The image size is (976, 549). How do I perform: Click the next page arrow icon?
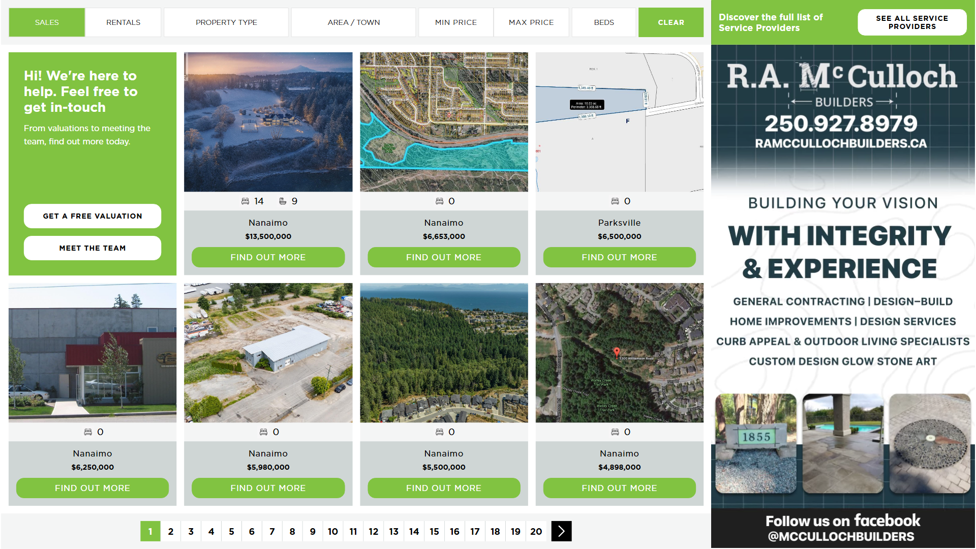[561, 531]
